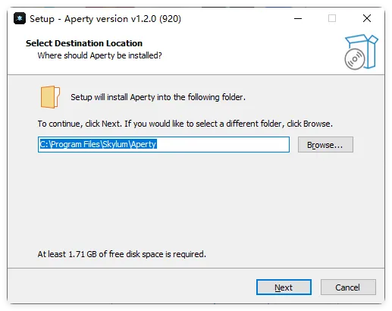The image size is (392, 311).
Task: Click the gray disc icon in header
Action: (355, 59)
